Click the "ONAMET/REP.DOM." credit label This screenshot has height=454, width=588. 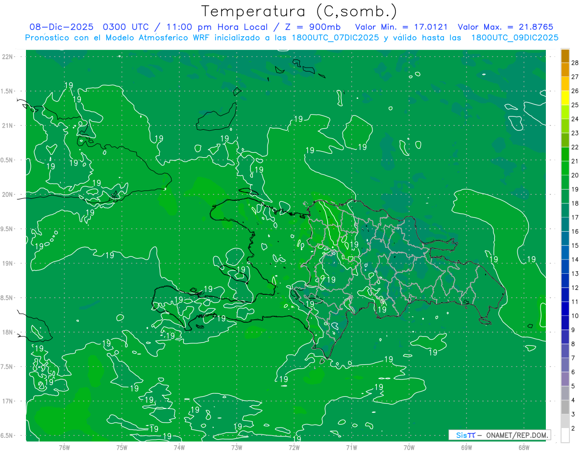click(516, 435)
